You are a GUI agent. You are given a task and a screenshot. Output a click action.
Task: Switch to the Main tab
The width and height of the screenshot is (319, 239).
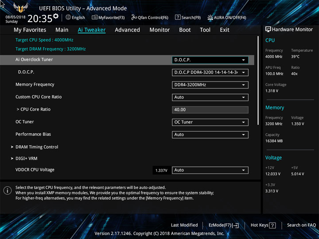(62, 30)
